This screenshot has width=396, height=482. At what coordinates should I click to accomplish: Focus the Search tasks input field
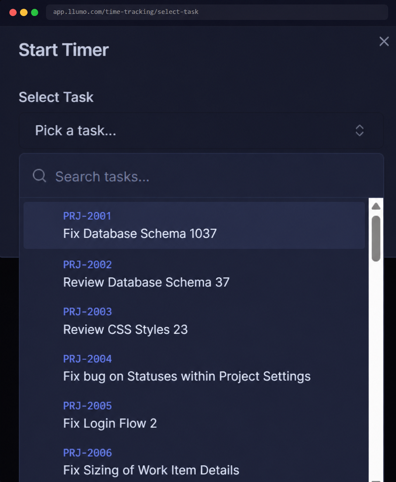(x=201, y=176)
